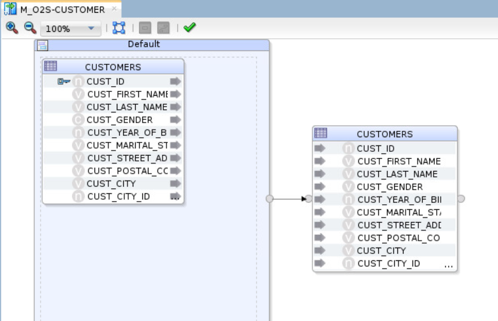
Task: Click the Default dataset's output connector circle
Action: click(x=270, y=198)
